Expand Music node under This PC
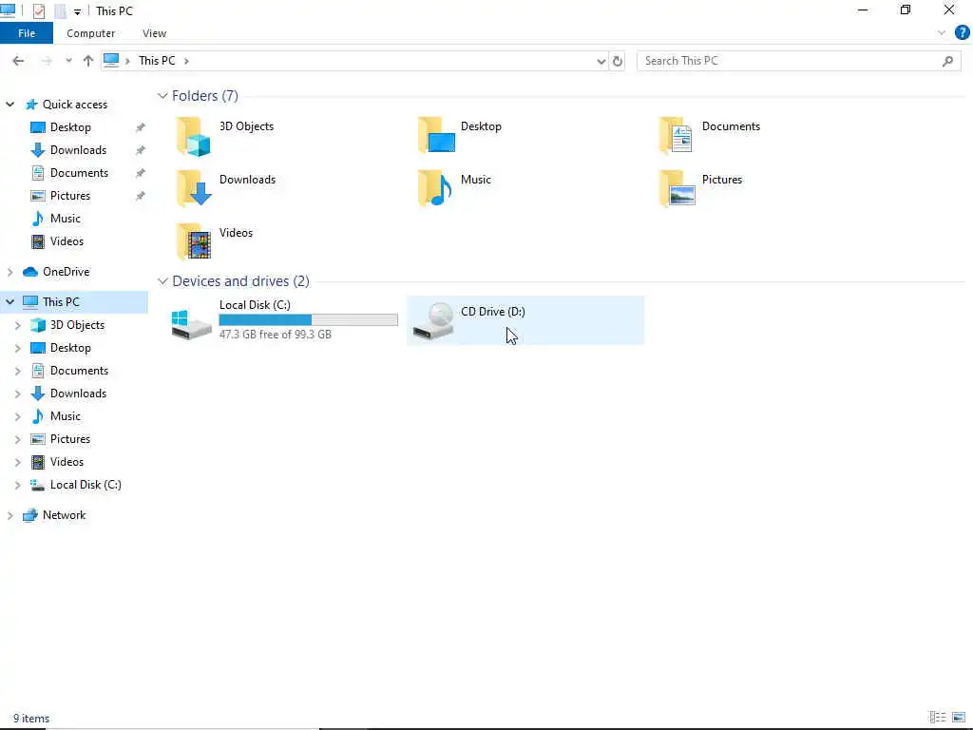 point(17,416)
